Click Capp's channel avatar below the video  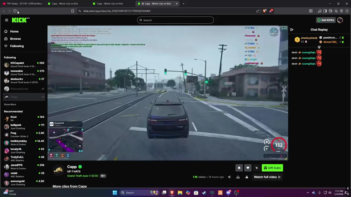[58, 170]
